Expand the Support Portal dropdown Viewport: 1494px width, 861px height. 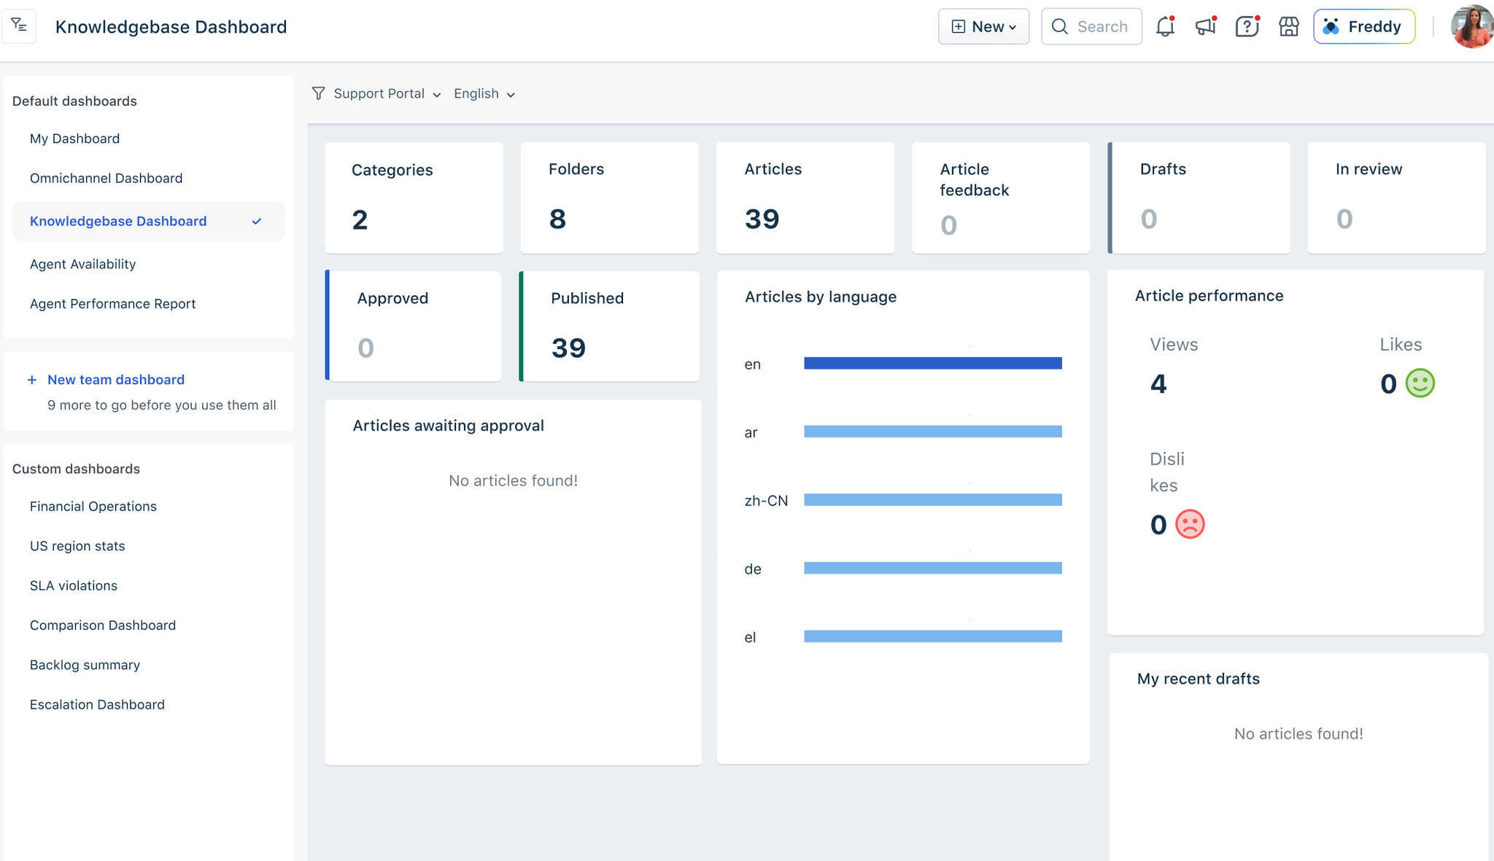(387, 93)
